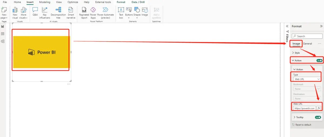This screenshot has width=324, height=137.
Task: Open the Optimize ribbon tab
Action: point(73,2)
